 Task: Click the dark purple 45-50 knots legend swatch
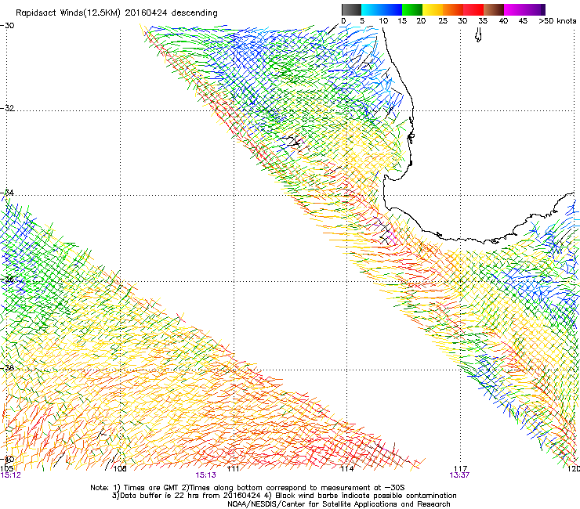535,9
